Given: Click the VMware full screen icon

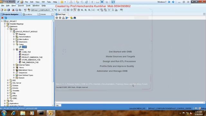Looking at the screenshot, I should point(102,2).
